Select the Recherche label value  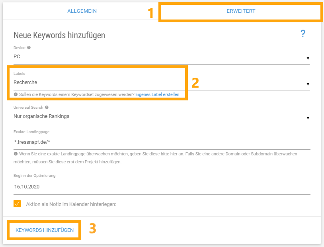(25, 82)
